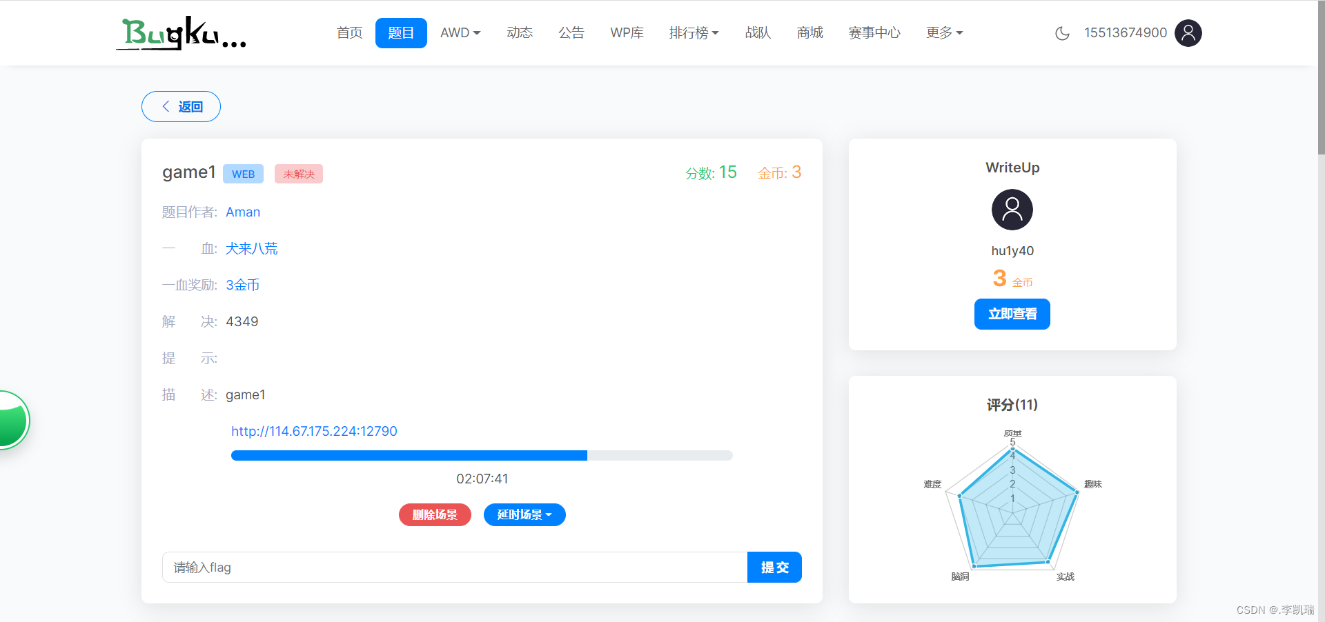The height and width of the screenshot is (622, 1325).
Task: Click the WriteUp author name hu1y40
Action: [1012, 251]
